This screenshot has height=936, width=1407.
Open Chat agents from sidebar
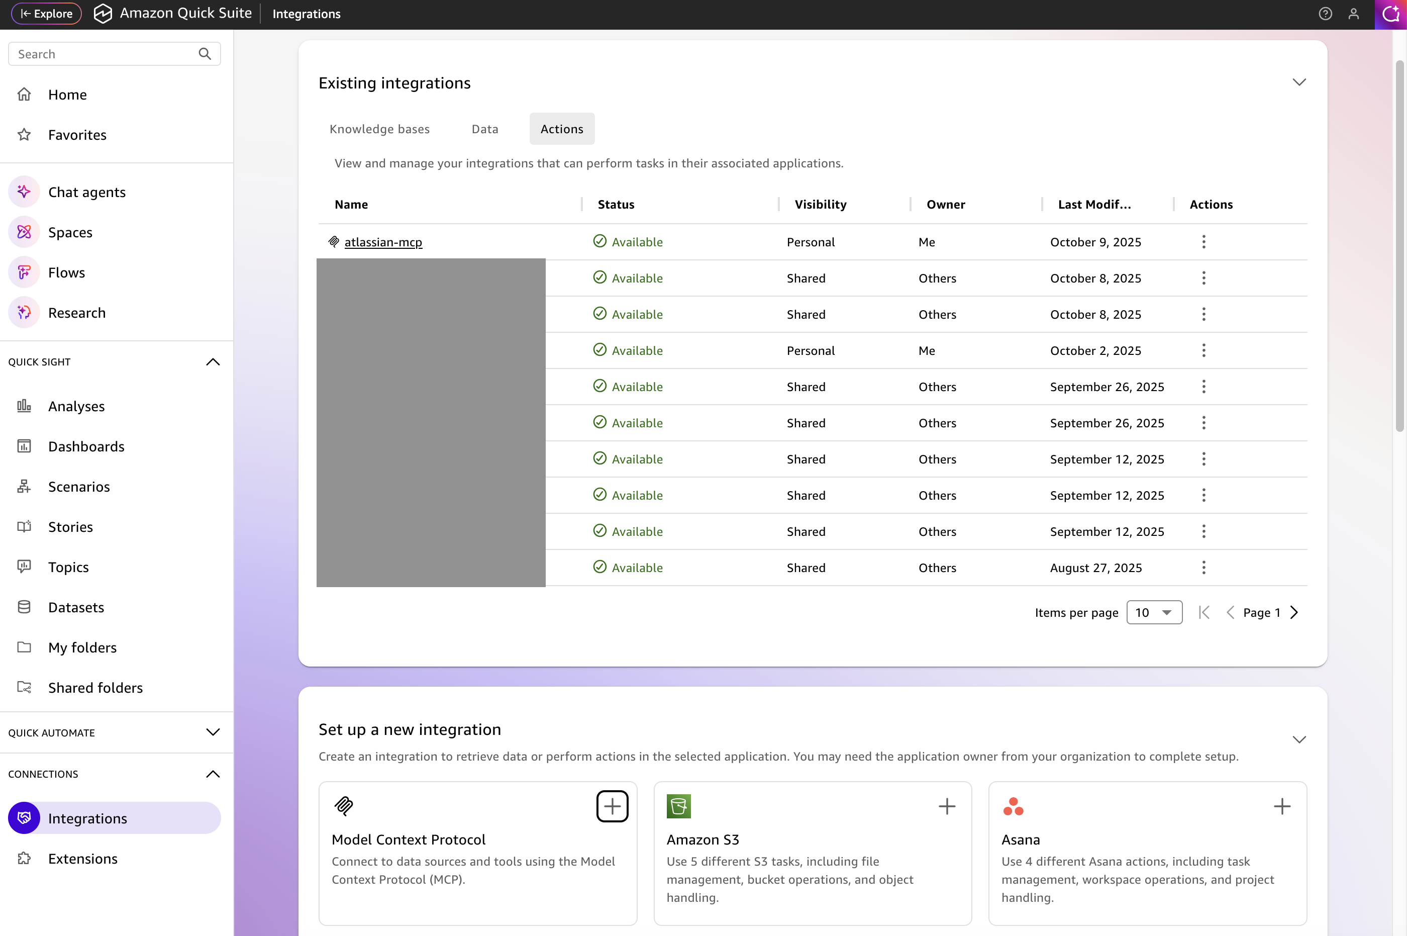click(86, 192)
